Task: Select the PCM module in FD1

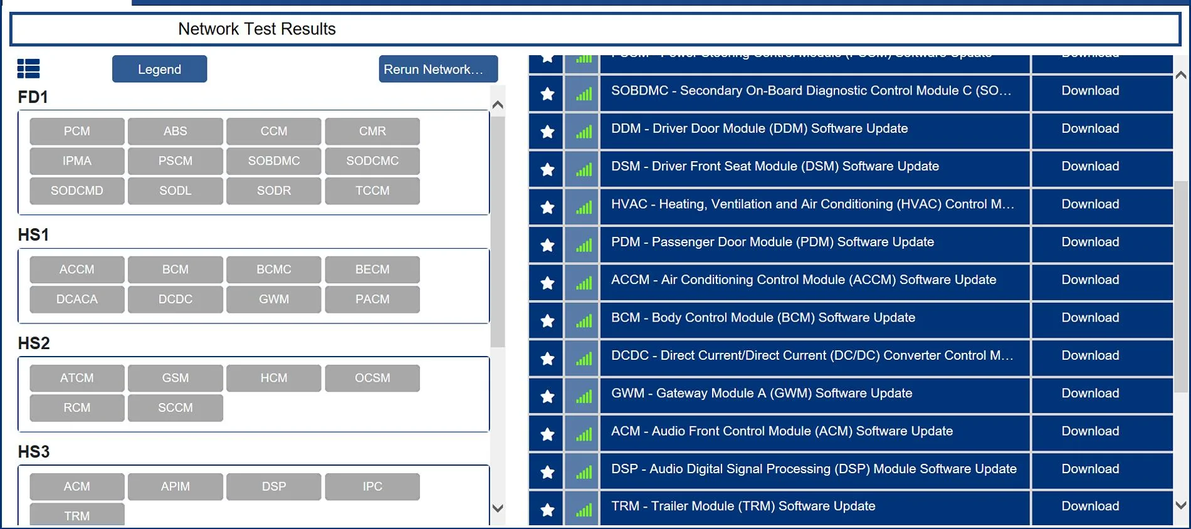Action: tap(77, 131)
